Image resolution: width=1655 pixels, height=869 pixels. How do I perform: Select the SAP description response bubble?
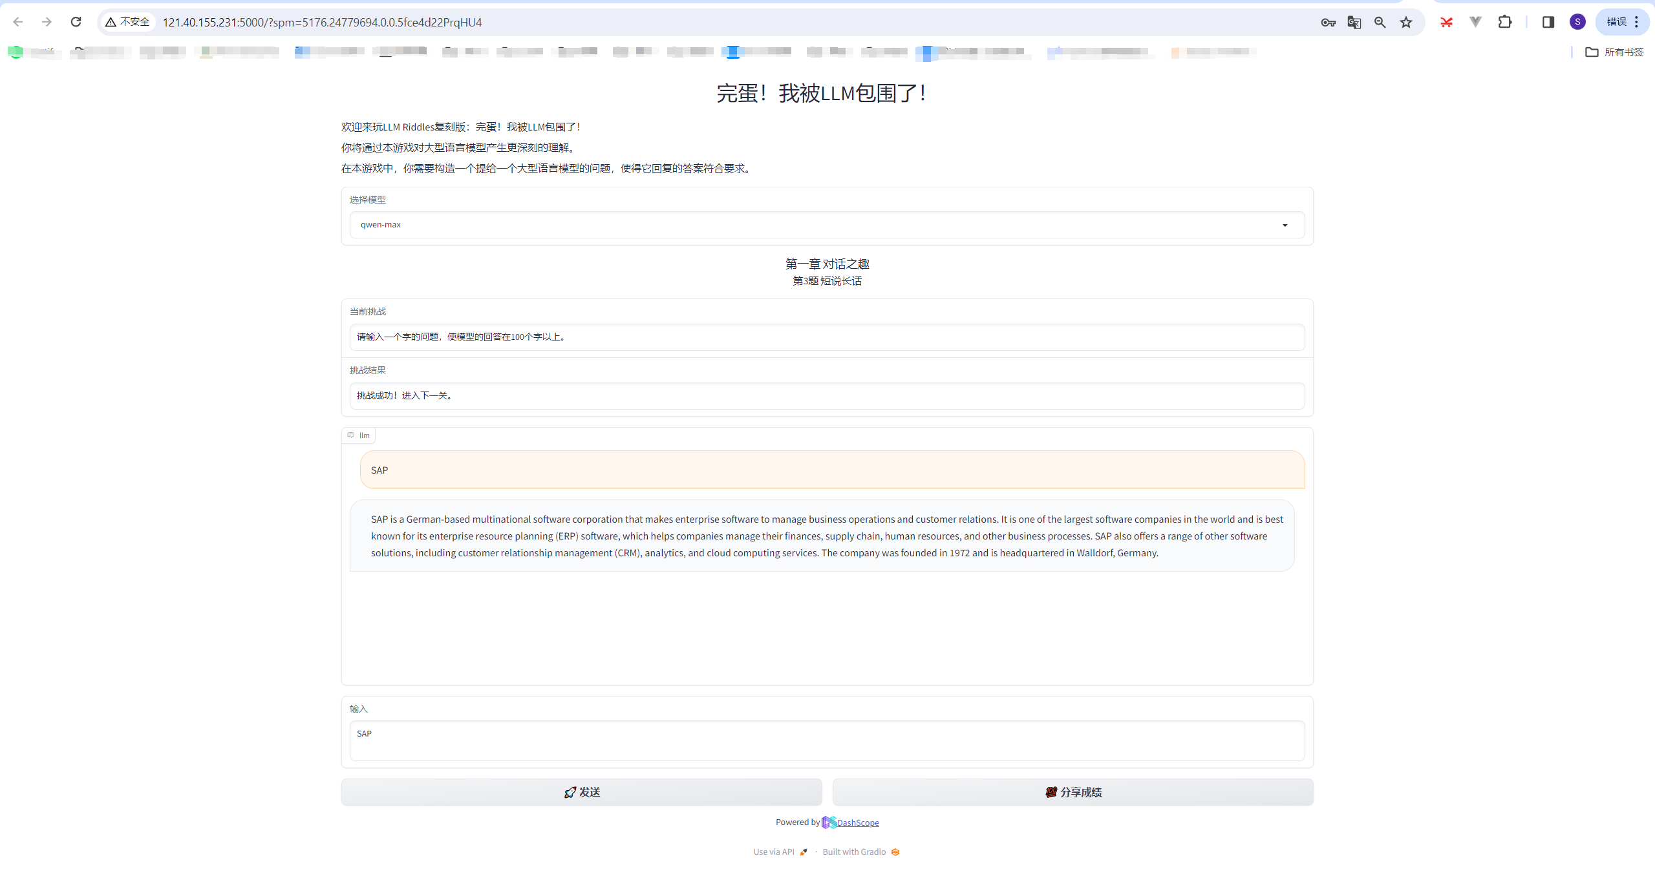pyautogui.click(x=822, y=536)
